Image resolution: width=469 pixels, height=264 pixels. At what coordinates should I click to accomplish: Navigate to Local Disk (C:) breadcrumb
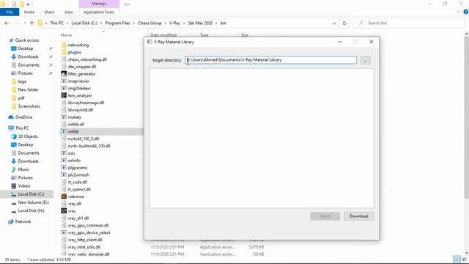tap(84, 23)
